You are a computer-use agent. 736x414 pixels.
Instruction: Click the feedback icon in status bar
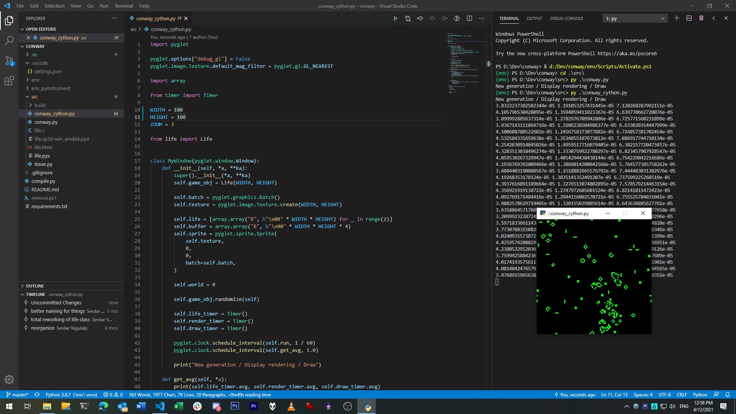point(716,394)
